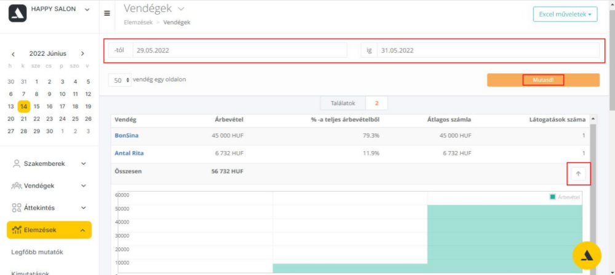Expand the Áttekintés sidebar menu
This screenshot has height=275, width=615.
click(49, 207)
